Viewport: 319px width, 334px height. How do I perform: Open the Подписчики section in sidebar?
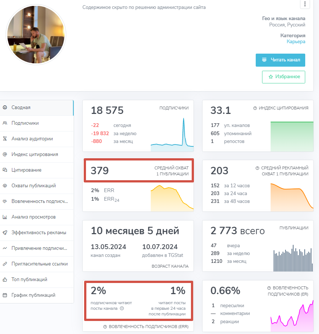[36, 123]
